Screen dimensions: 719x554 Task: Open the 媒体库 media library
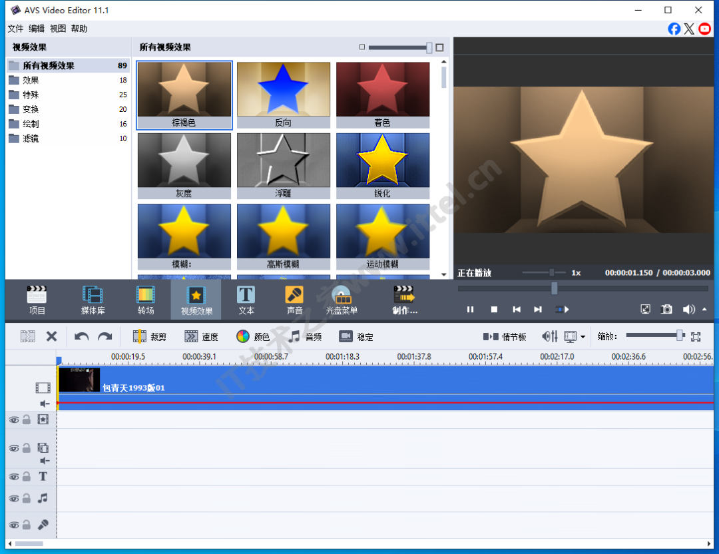(93, 300)
